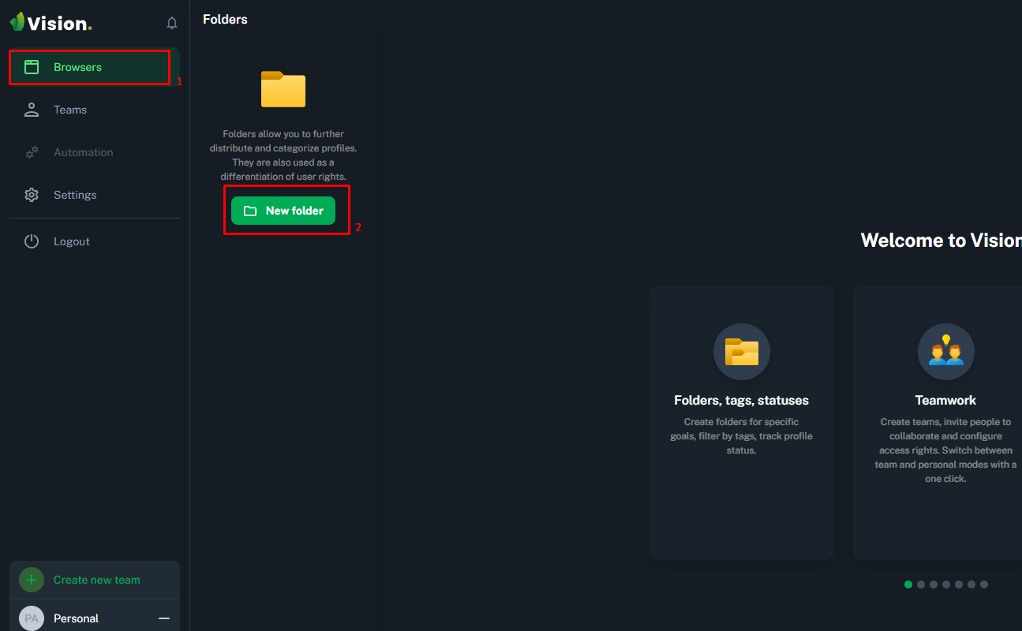This screenshot has height=631, width=1022.
Task: Click the green plus icon for new team
Action: (32, 580)
